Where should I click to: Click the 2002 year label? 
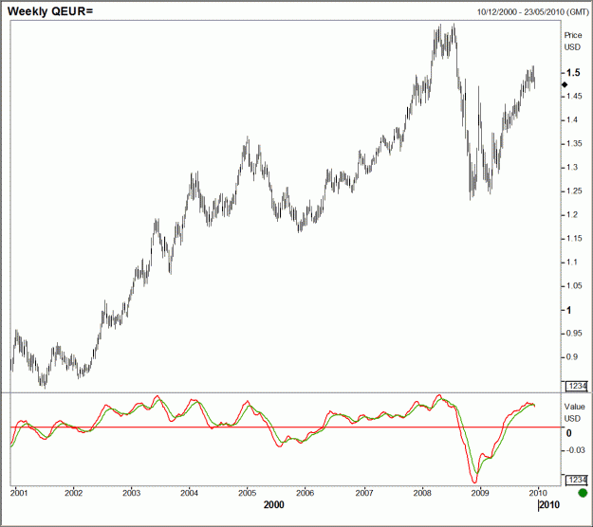73,493
